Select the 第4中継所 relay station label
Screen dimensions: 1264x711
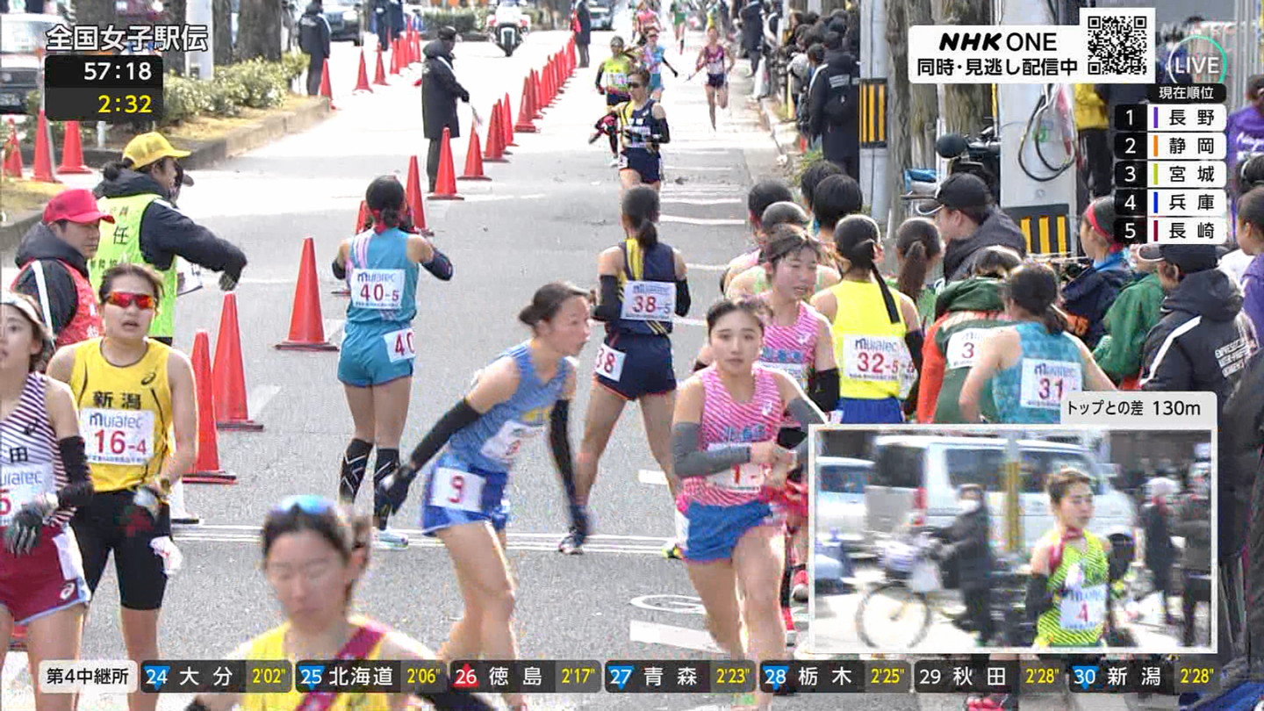click(87, 677)
